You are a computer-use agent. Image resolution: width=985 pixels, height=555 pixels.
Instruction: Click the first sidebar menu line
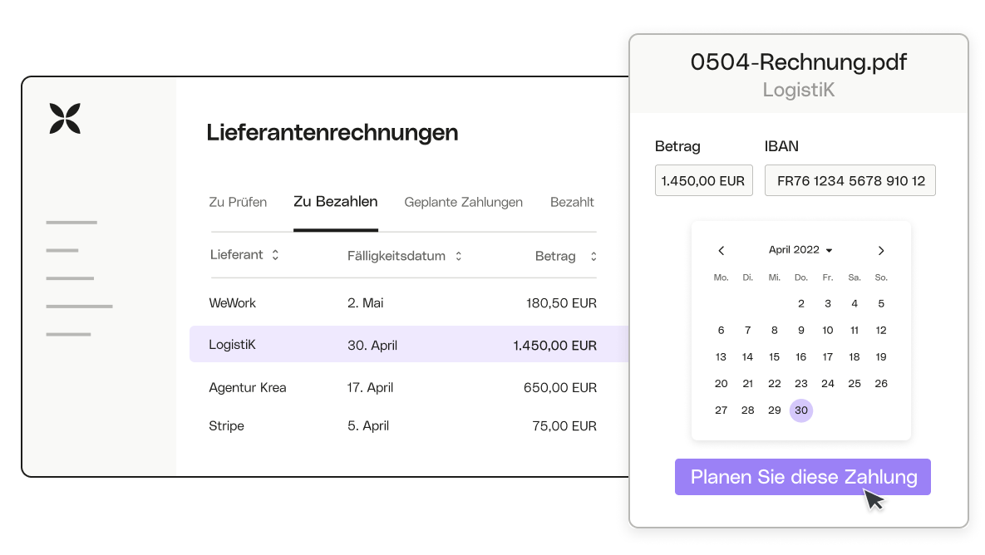(x=71, y=223)
